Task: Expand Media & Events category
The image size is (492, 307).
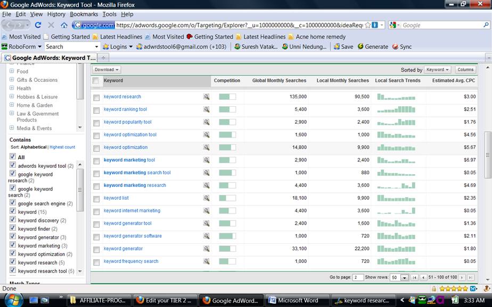Action: pyautogui.click(x=12, y=127)
